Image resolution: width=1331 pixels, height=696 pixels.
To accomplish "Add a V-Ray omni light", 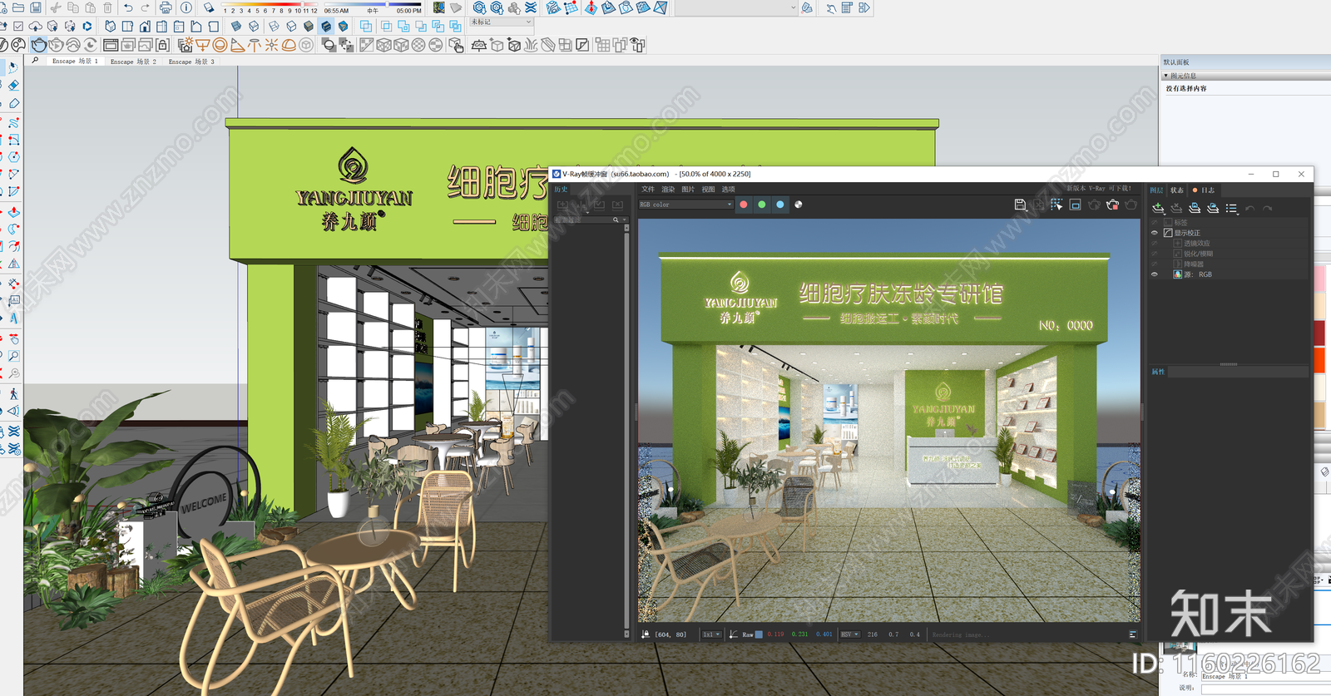I will pos(271,45).
